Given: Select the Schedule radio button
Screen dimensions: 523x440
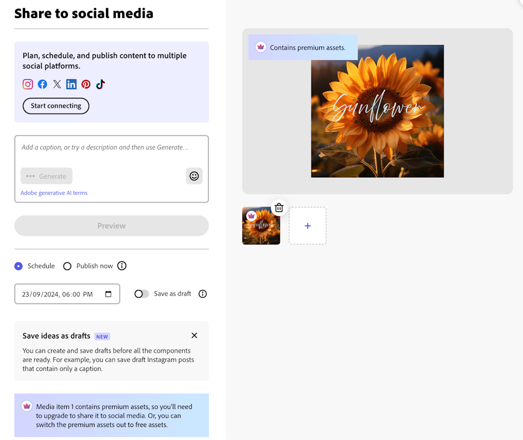Looking at the screenshot, I should pos(18,266).
